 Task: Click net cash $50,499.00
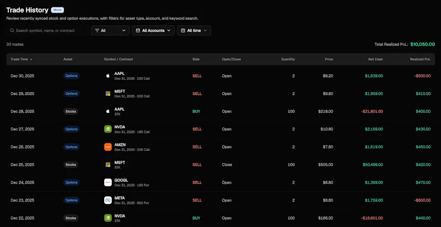pos(373,165)
